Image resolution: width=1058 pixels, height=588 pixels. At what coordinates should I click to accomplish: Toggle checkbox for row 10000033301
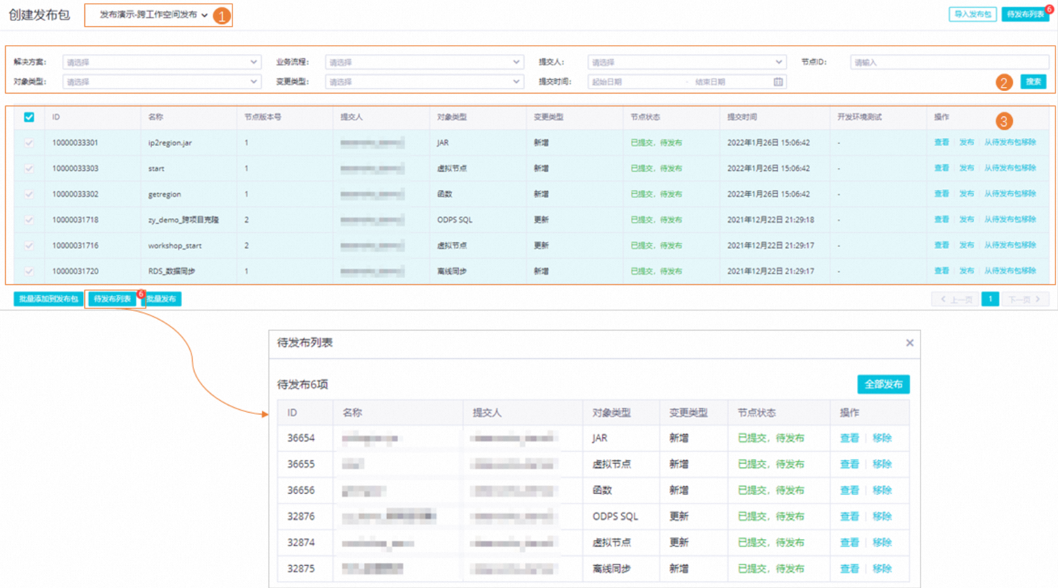pos(29,143)
